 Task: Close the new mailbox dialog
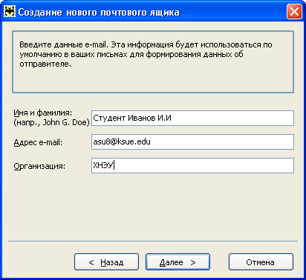pos(294,12)
